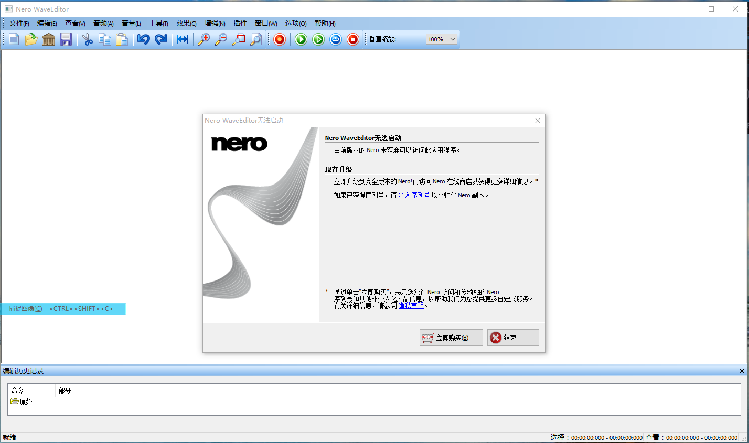This screenshot has height=443, width=749.
Task: Open the 隐私声明 link
Action: click(x=411, y=306)
